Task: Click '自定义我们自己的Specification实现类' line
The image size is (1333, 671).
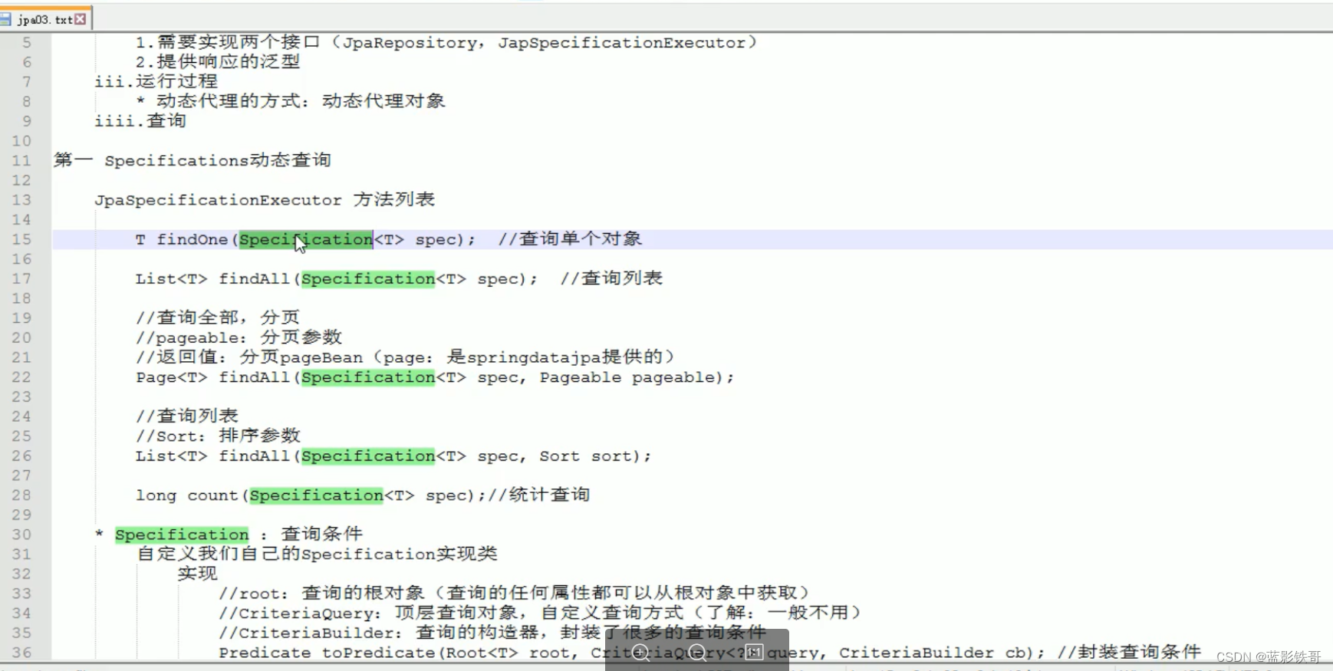Action: pos(317,554)
